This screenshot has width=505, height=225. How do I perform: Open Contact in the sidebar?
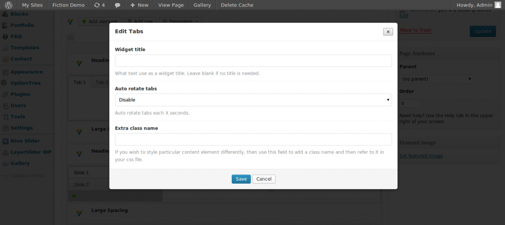point(21,59)
